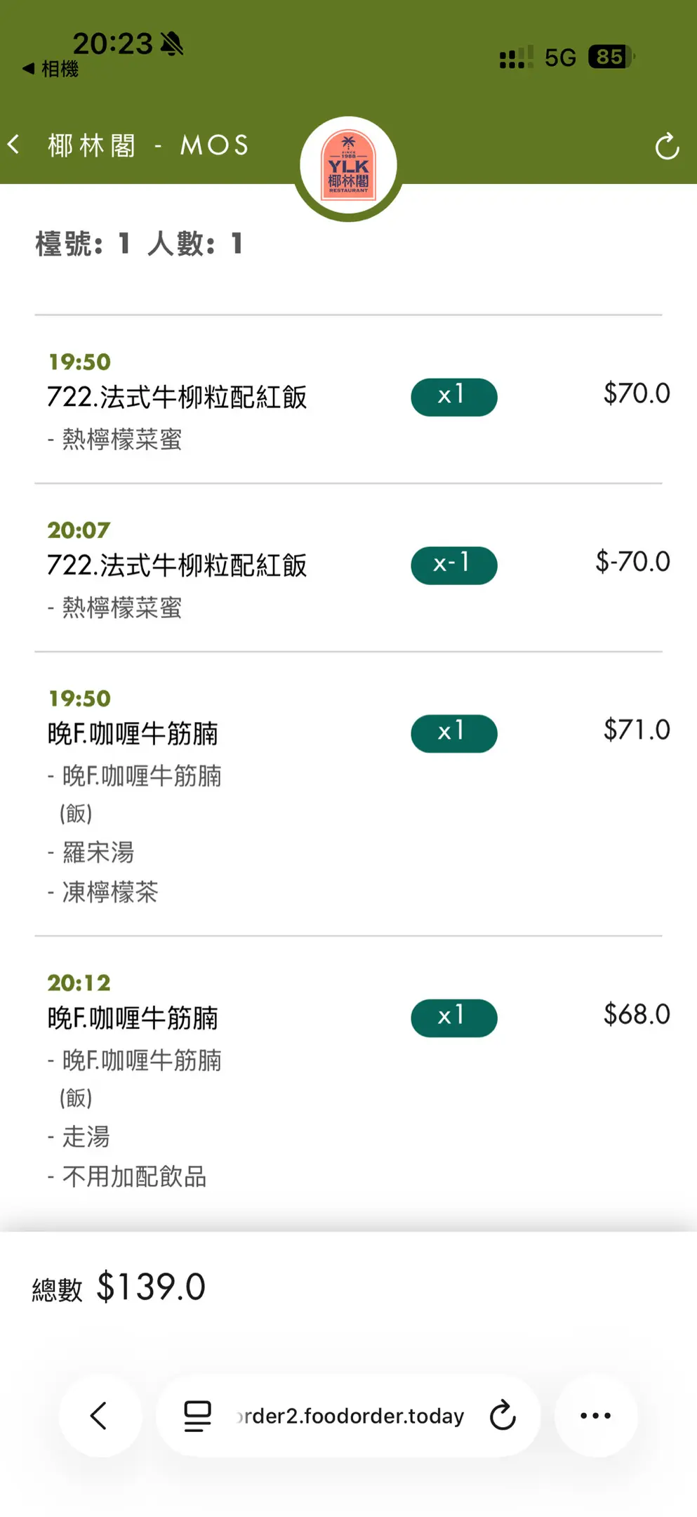Tap the back arrow beside 椰林閣 title
The width and height of the screenshot is (697, 1517).
pos(14,145)
